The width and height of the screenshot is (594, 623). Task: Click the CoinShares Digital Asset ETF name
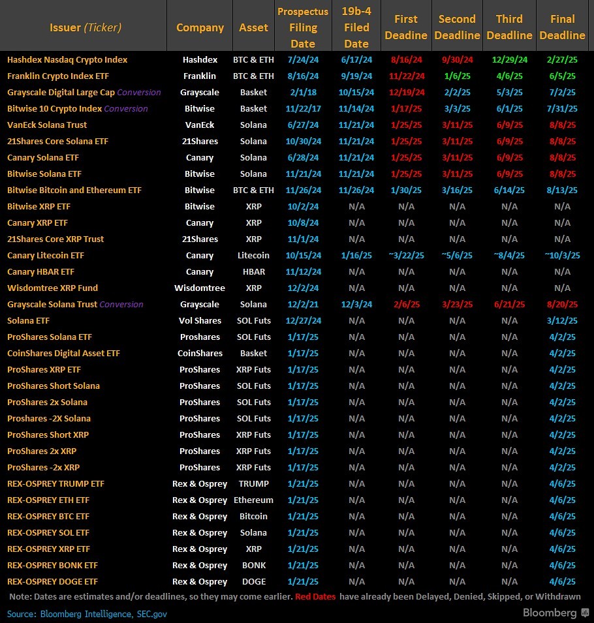[x=63, y=353]
